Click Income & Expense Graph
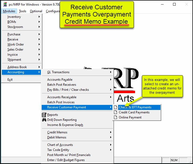Screen dimensions: 193x164 (65, 125)
